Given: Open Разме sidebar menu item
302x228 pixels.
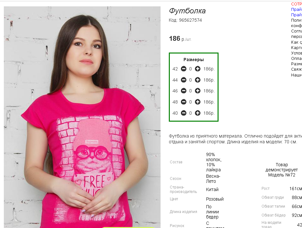Looking at the screenshot, I should tap(296, 64).
